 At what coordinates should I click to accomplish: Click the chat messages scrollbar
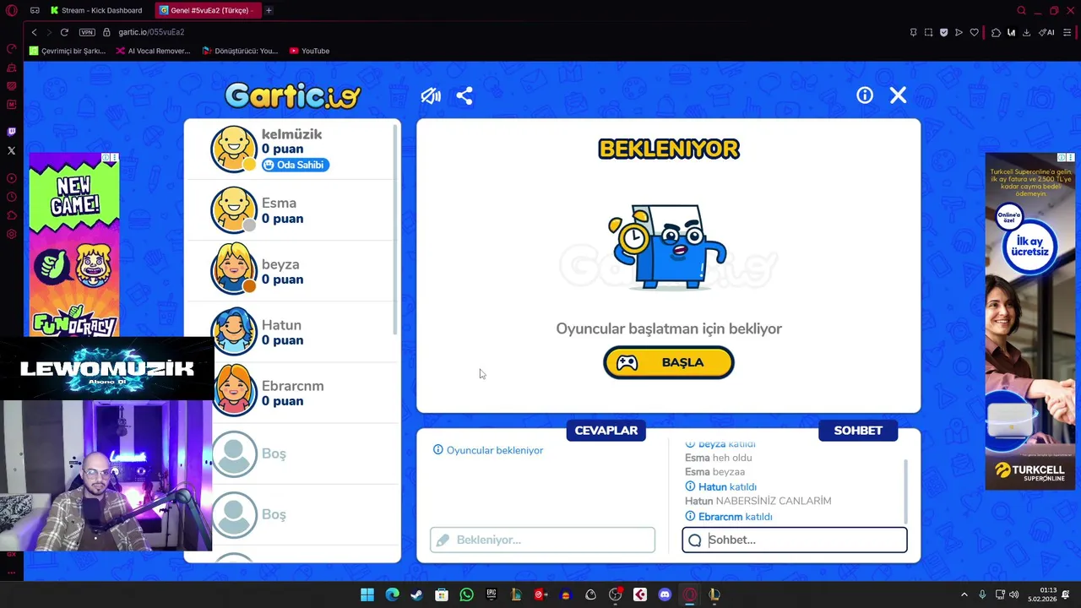click(905, 491)
